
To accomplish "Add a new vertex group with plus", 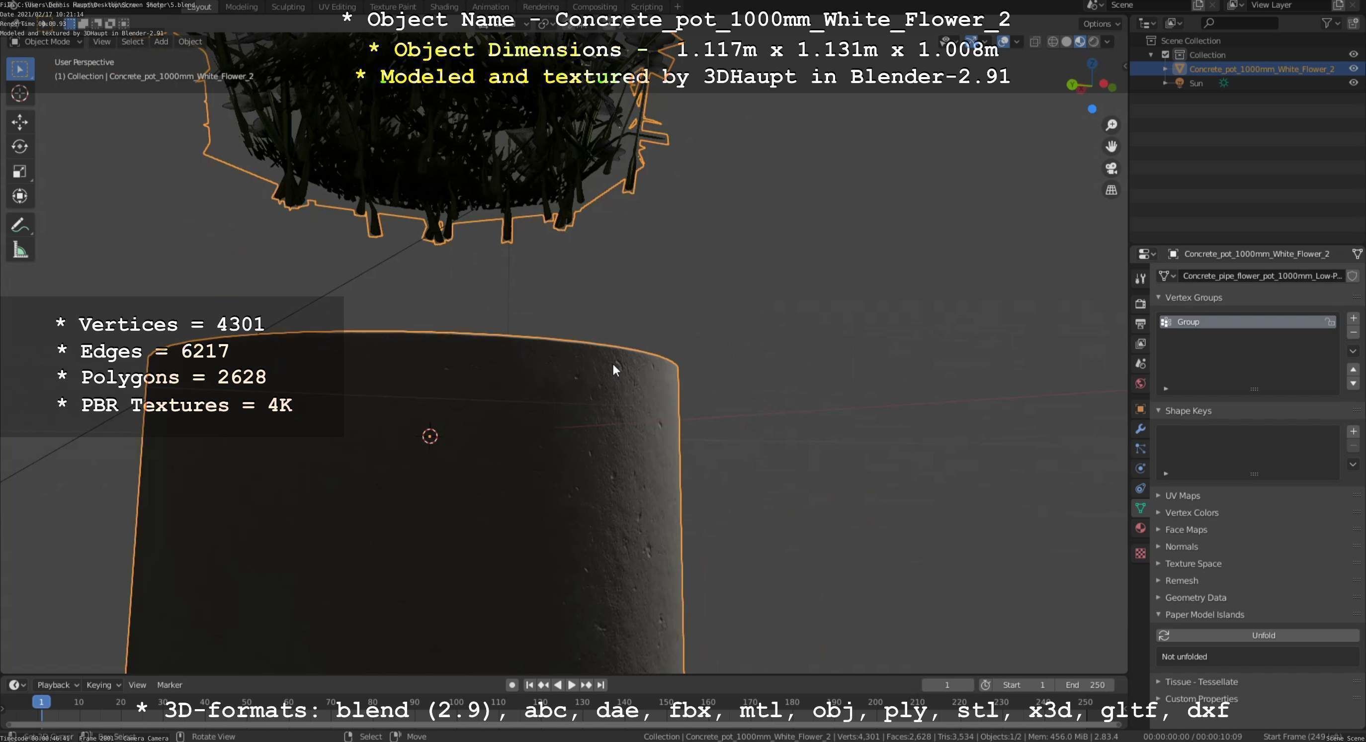I will coord(1353,318).
